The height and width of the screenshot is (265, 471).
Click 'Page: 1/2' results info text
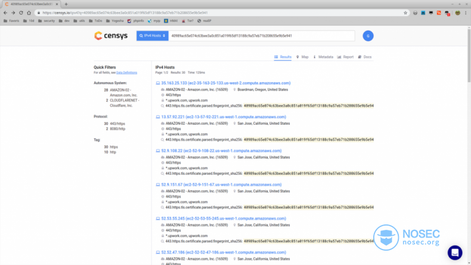tap(162, 72)
